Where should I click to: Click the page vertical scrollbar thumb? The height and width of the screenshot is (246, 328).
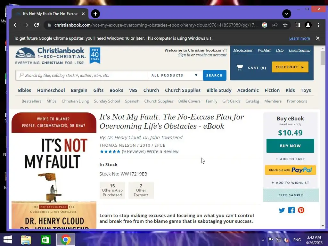323,58
